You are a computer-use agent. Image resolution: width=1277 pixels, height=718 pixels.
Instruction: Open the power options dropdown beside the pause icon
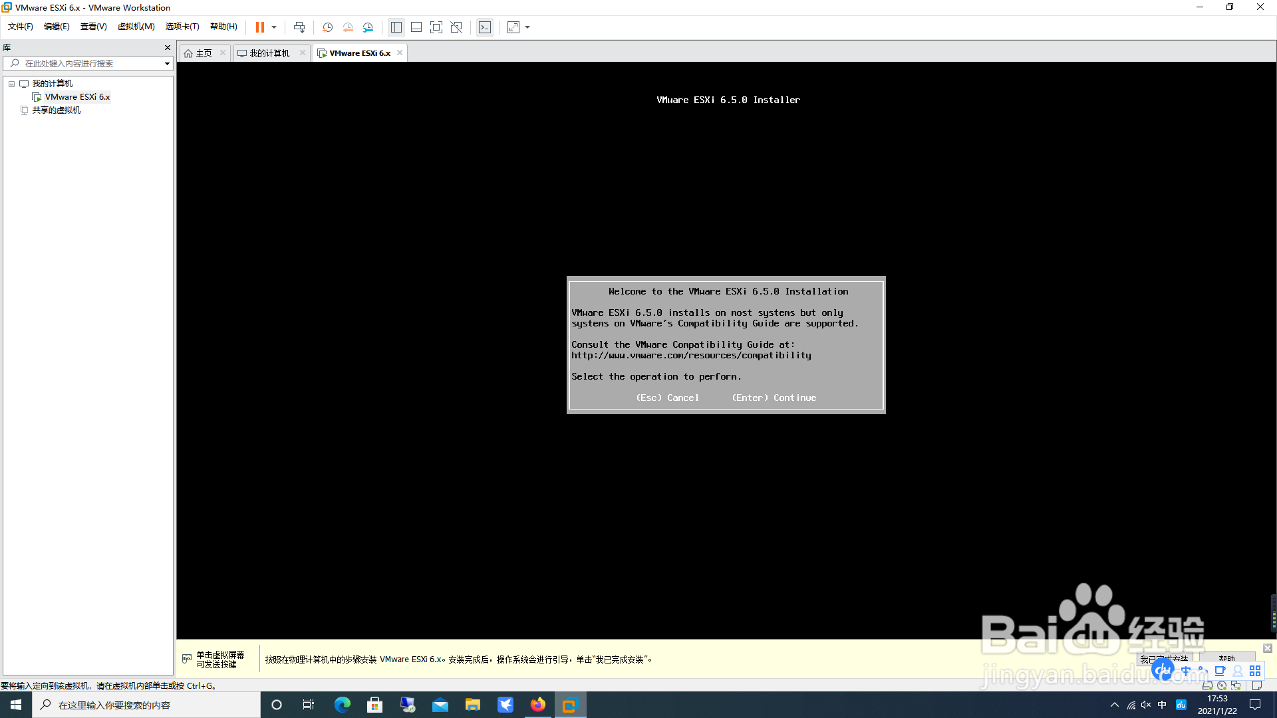(274, 27)
